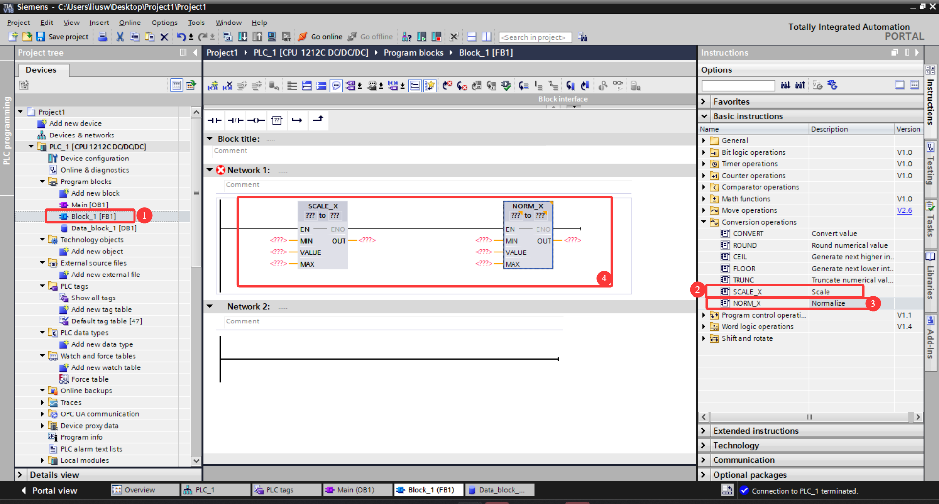The image size is (939, 504).
Task: Expand the Traces folder
Action: click(x=43, y=402)
